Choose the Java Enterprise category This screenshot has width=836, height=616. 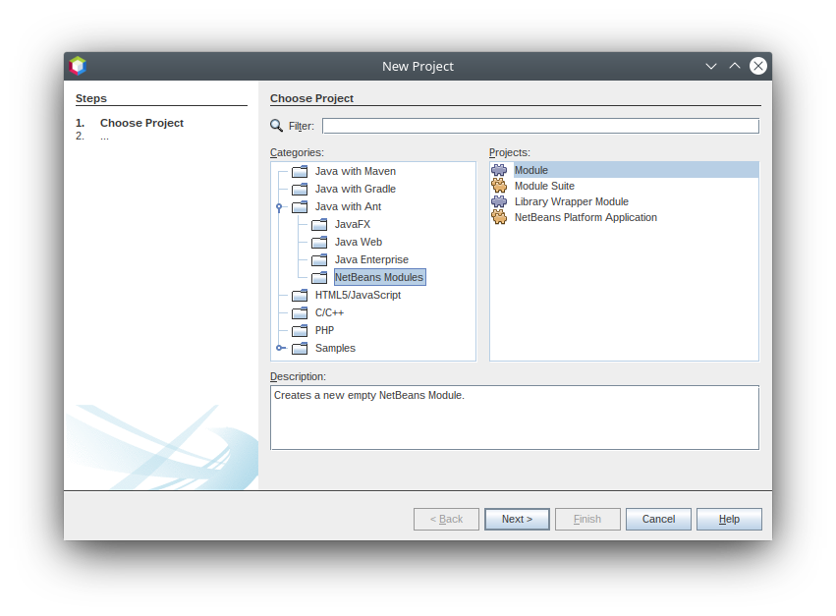(371, 259)
